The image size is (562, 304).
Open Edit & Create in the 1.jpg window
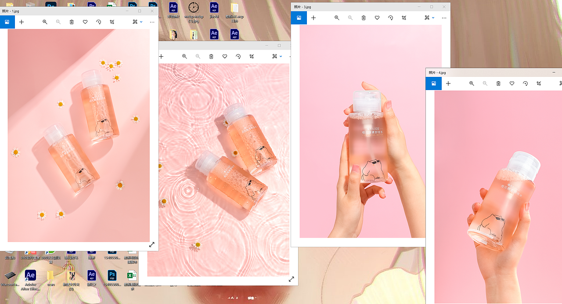[x=135, y=22]
